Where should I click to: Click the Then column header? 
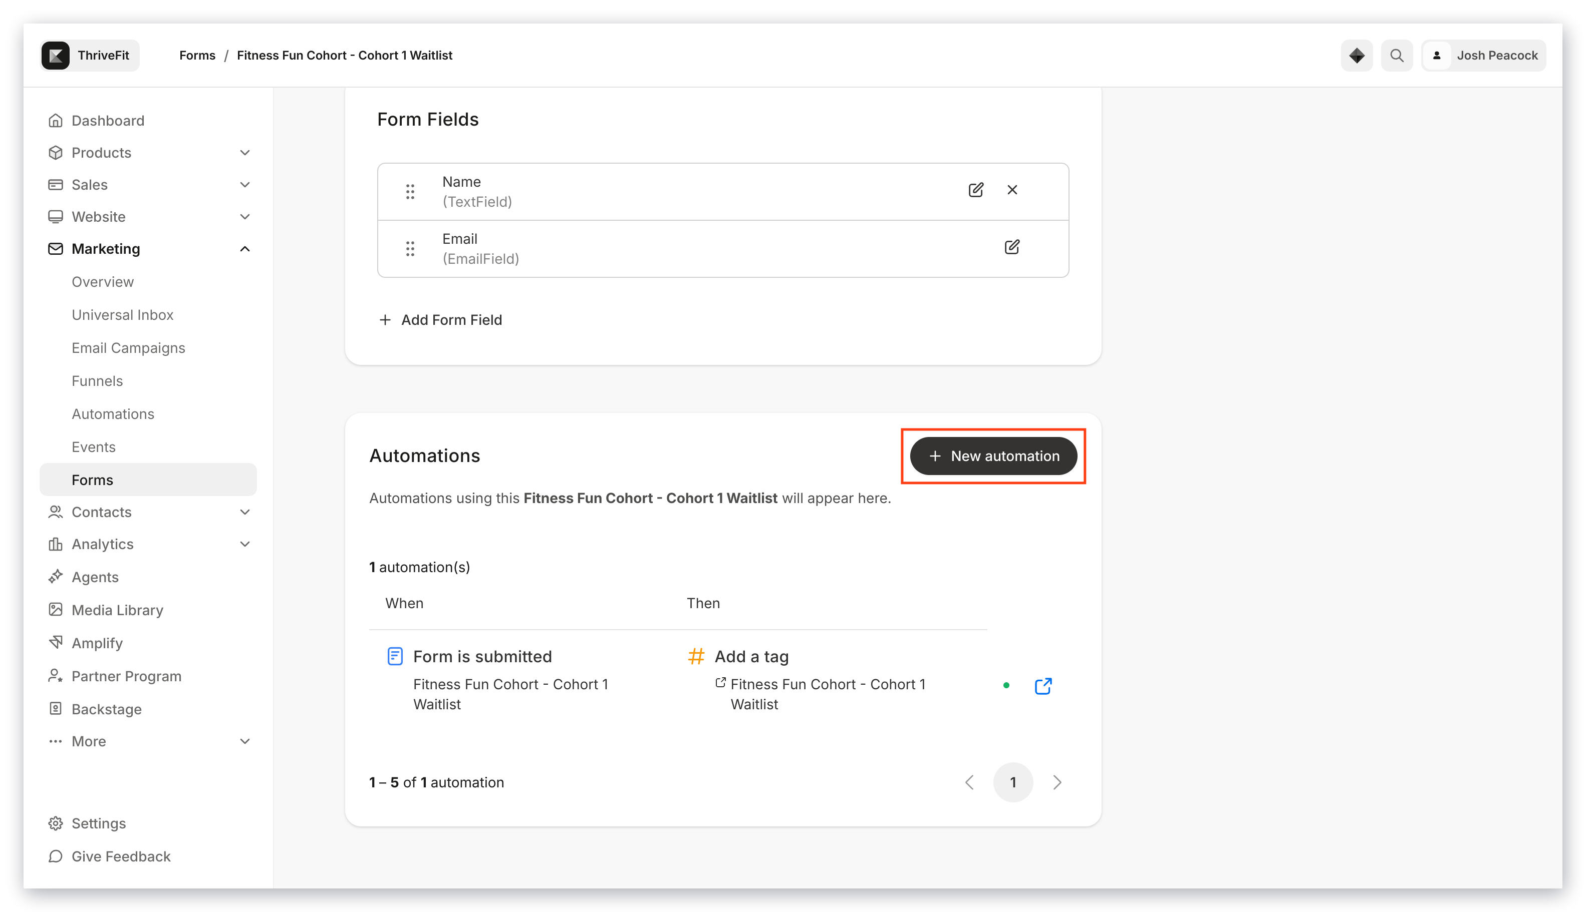tap(703, 603)
